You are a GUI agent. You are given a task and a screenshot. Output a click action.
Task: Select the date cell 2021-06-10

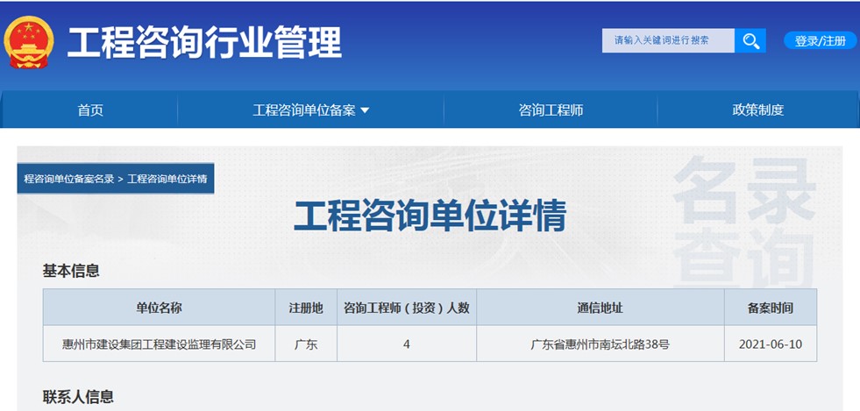(x=771, y=344)
